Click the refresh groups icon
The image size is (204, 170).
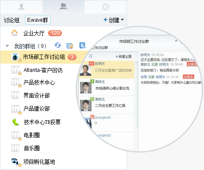(x=58, y=45)
